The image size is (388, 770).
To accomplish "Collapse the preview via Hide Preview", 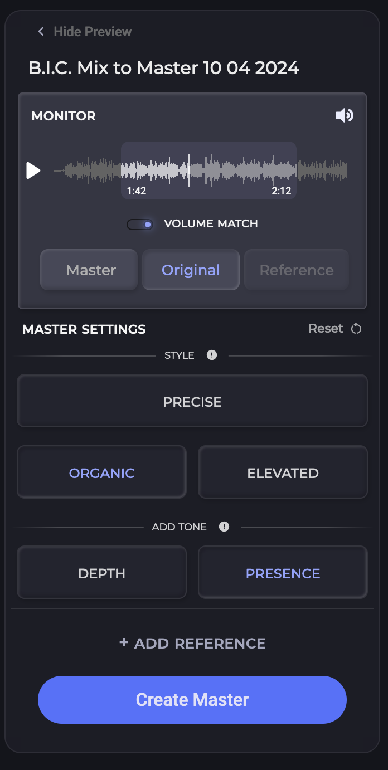I will pos(92,31).
